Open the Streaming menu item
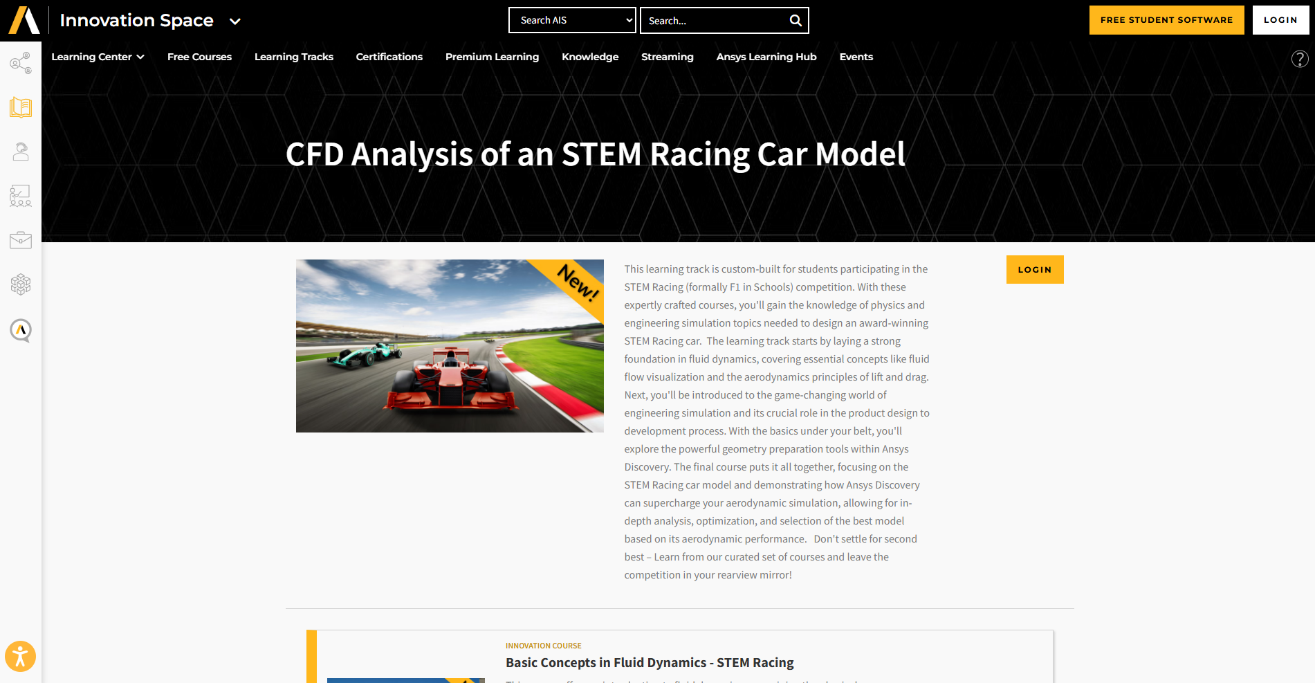This screenshot has width=1315, height=683. coord(668,57)
